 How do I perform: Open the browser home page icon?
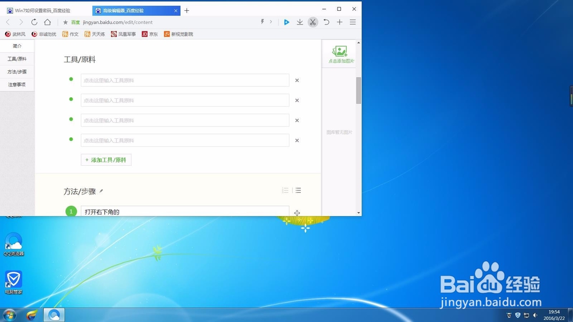48,22
